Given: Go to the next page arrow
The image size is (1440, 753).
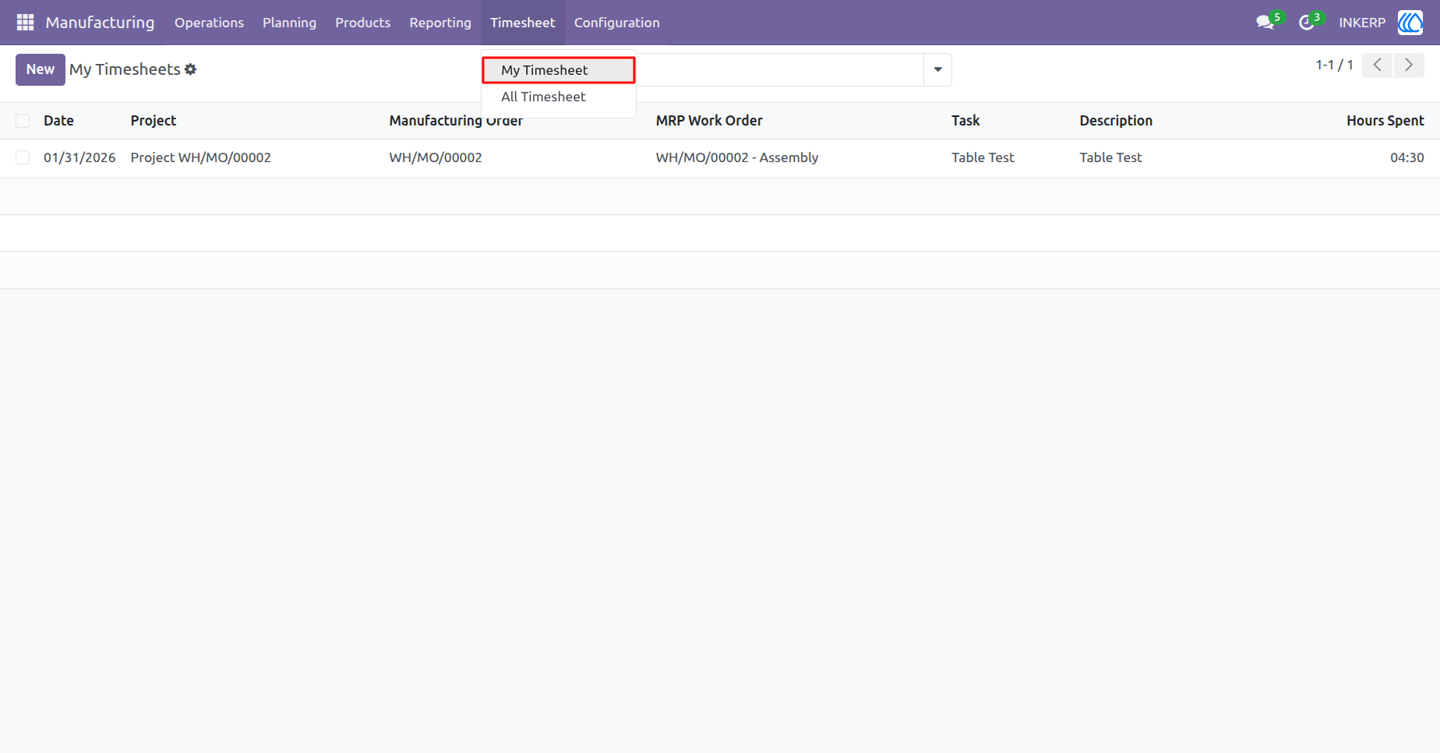Looking at the screenshot, I should [1409, 65].
